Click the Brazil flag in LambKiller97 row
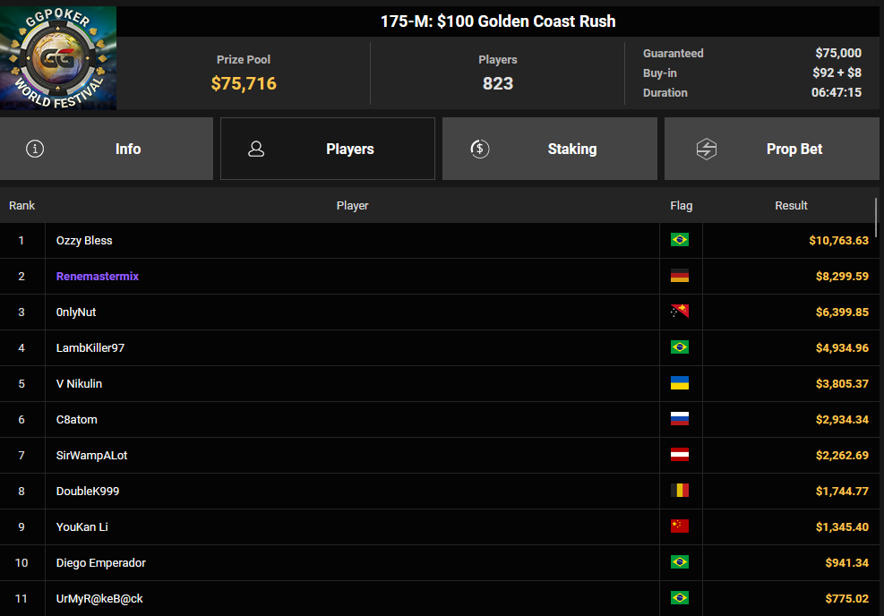Image resolution: width=884 pixels, height=616 pixels. click(680, 347)
